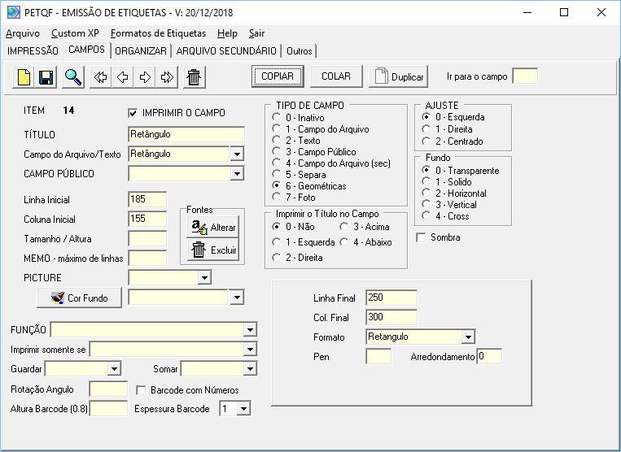Image resolution: width=621 pixels, height=452 pixels.
Task: Expand the FUNÇÃO dropdown
Action: (250, 329)
